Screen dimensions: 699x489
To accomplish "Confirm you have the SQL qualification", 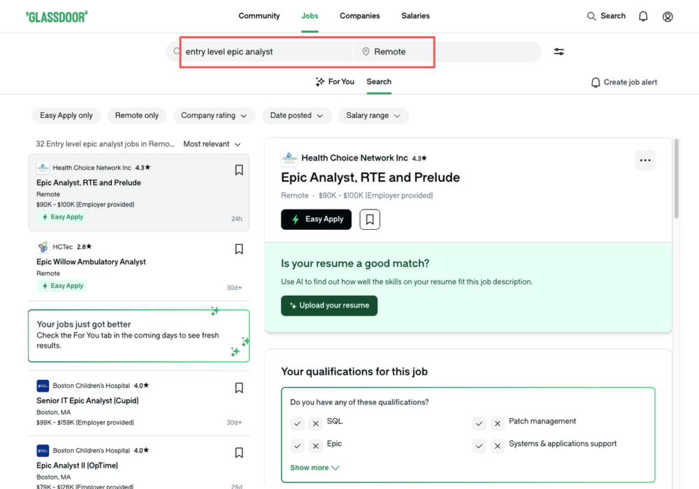I will click(x=297, y=423).
